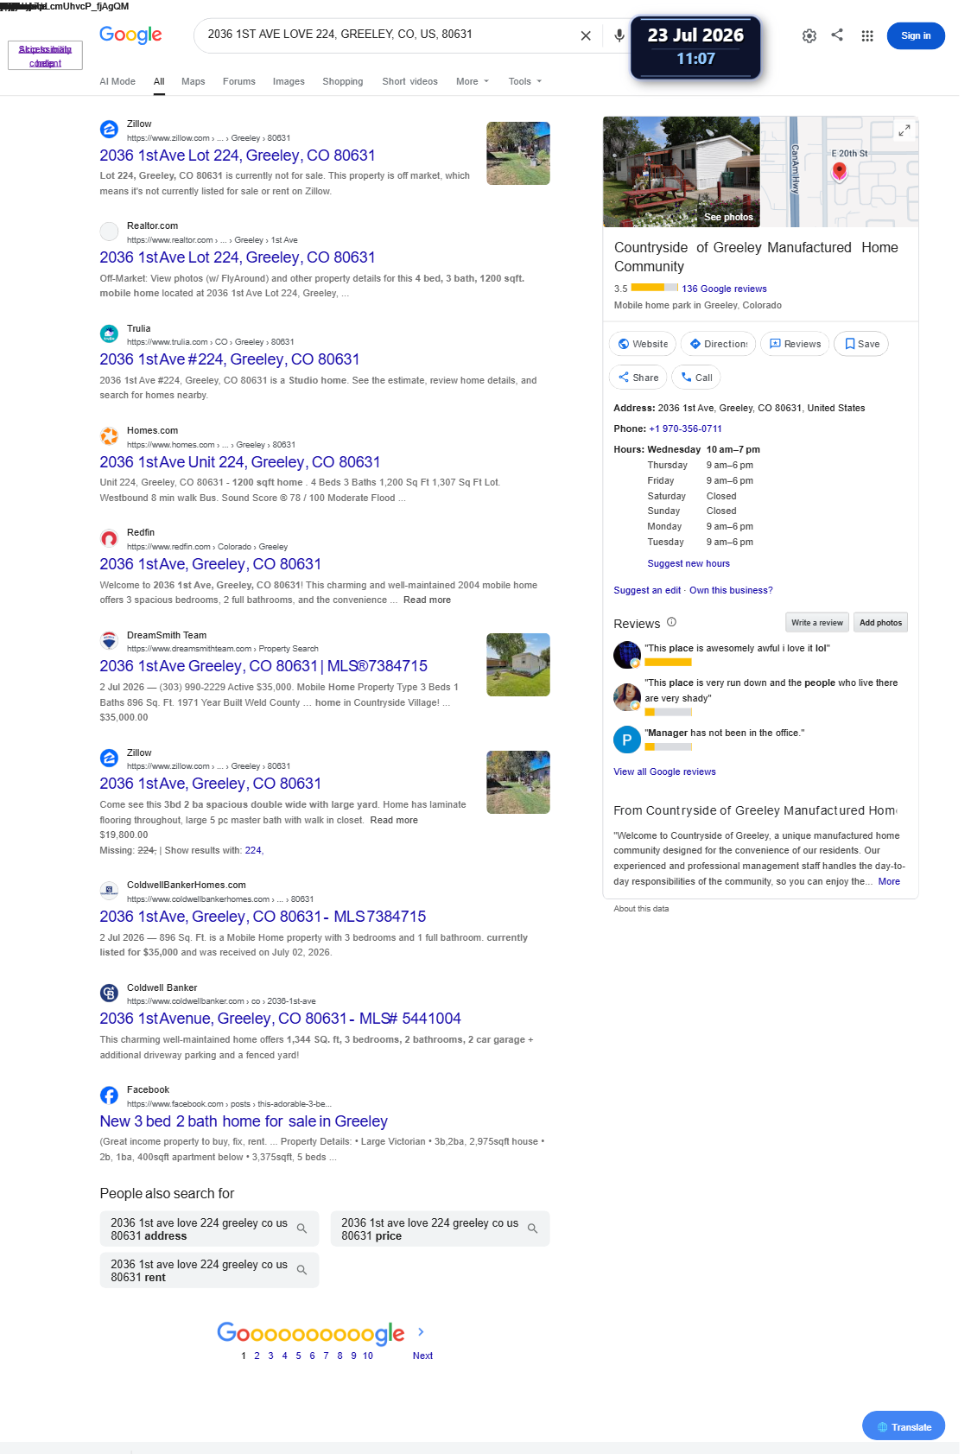Open See photos image of the community
This screenshot has height=1454, width=971.
[x=682, y=172]
